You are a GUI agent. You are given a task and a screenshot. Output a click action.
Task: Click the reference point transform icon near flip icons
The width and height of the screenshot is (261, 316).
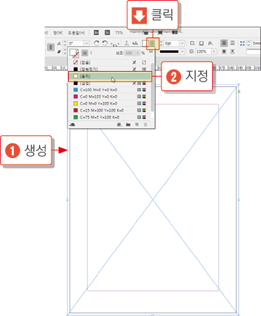tap(115, 44)
